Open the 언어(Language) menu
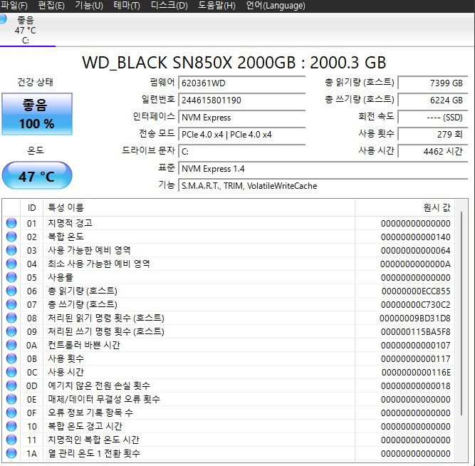 [x=276, y=6]
